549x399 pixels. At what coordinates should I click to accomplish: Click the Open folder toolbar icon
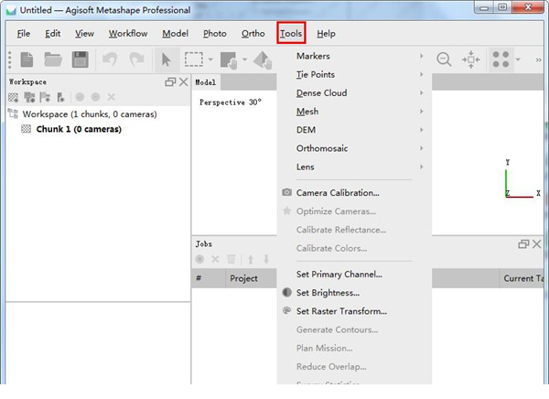53,59
